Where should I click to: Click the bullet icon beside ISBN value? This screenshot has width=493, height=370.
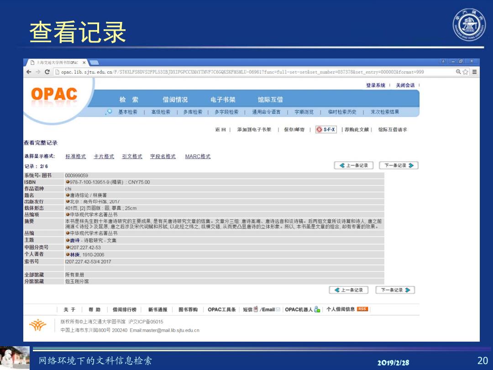point(67,182)
